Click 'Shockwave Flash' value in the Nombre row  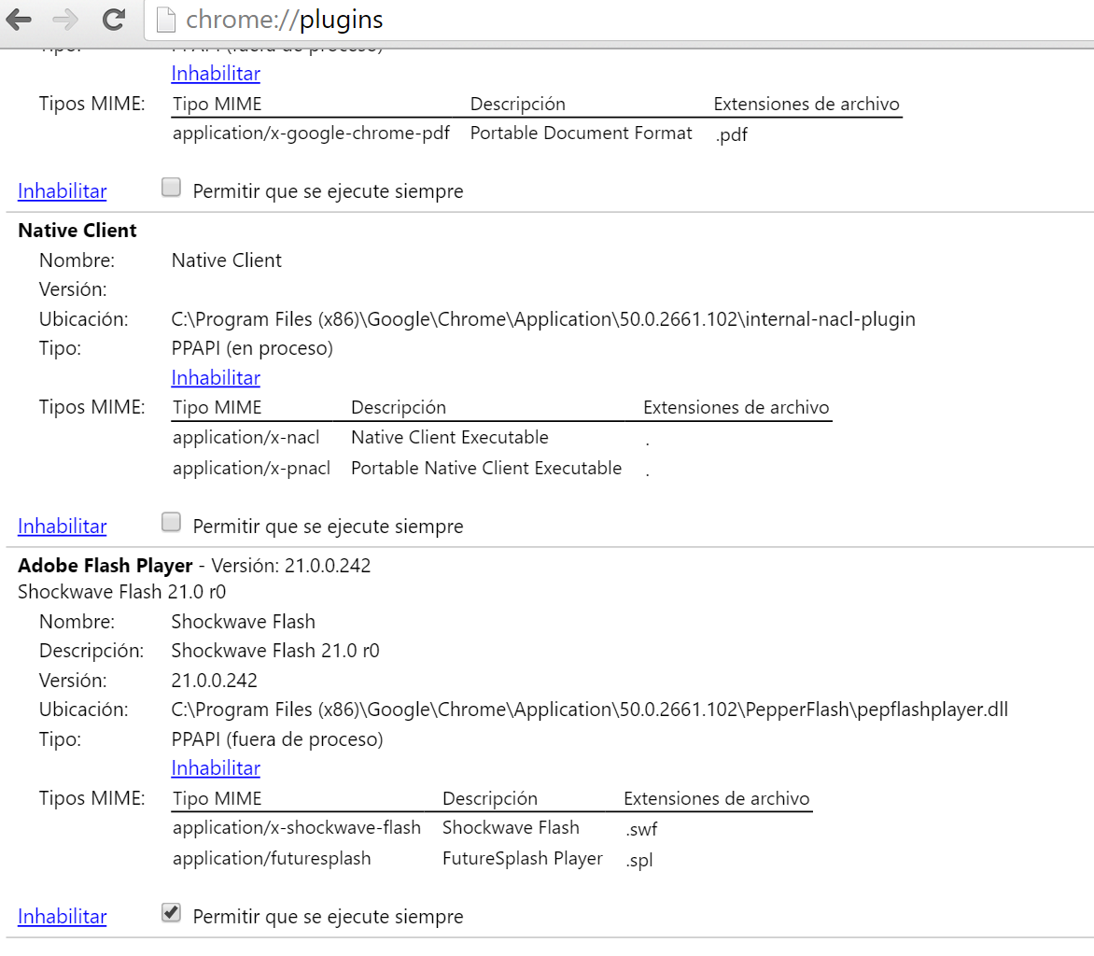244,622
